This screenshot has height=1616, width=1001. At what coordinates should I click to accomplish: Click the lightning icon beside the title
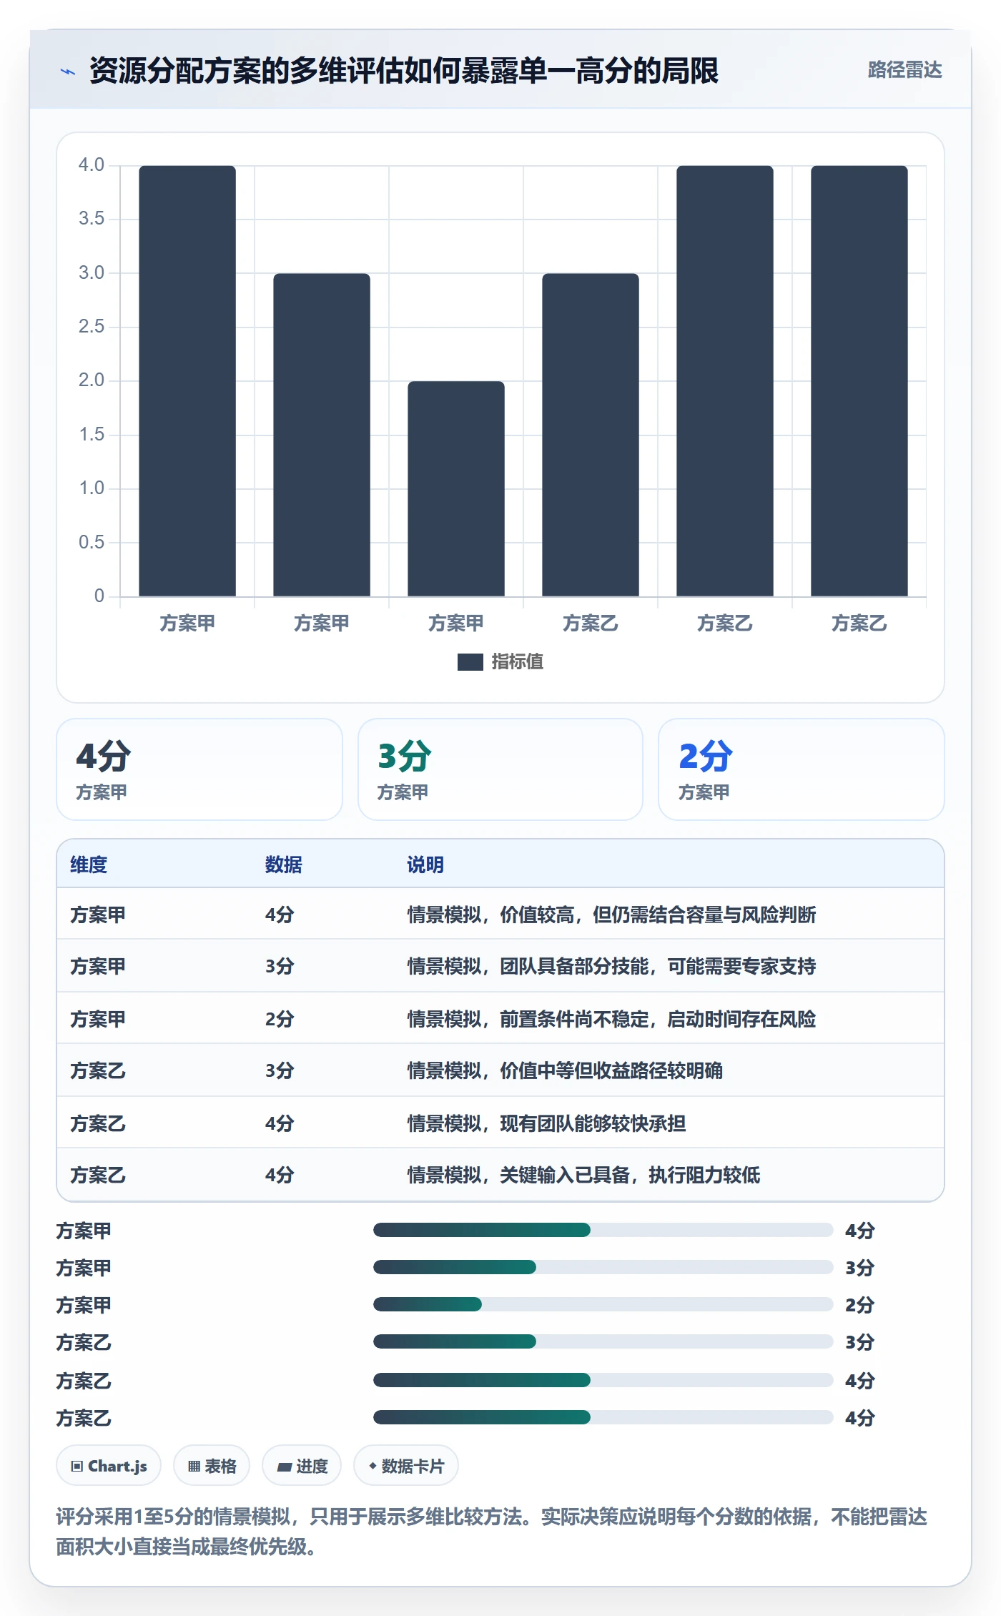point(68,71)
